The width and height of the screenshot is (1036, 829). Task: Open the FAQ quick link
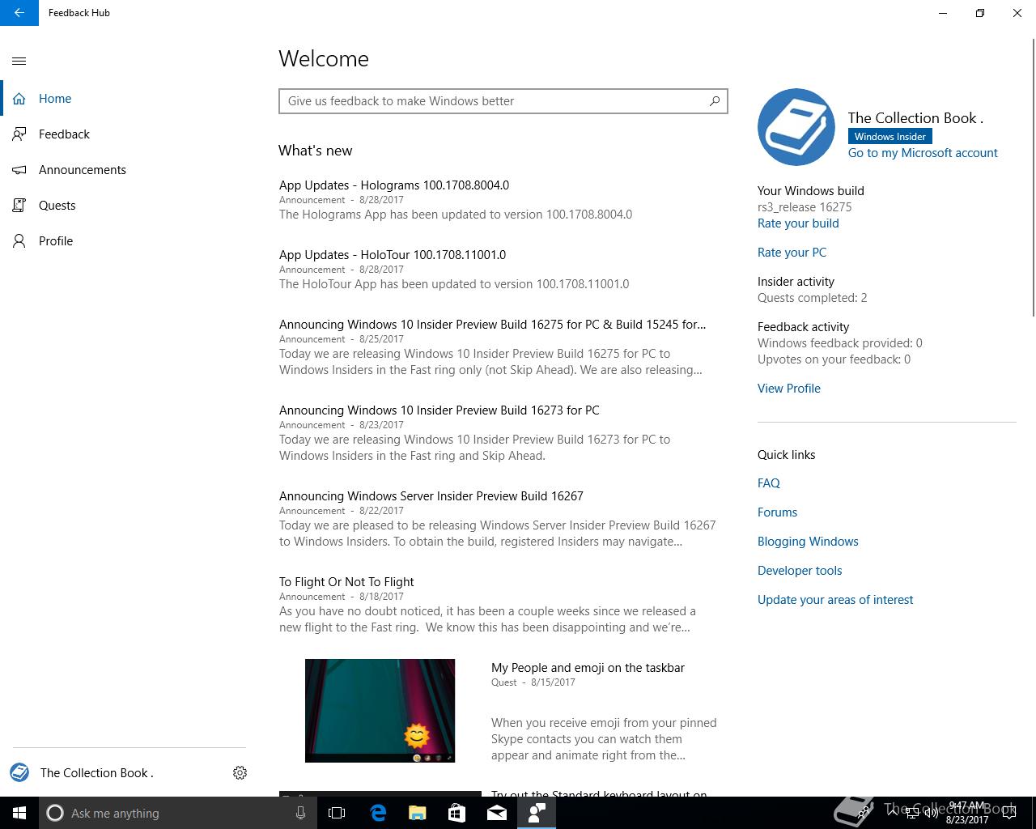tap(769, 483)
